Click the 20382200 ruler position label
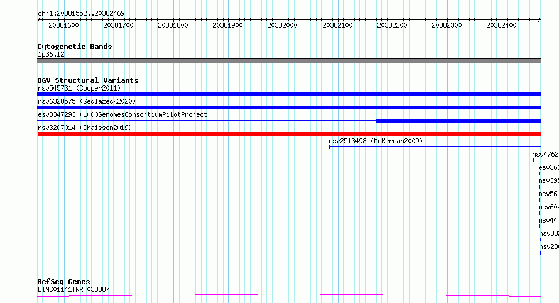Image resolution: width=559 pixels, height=303 pixels. [392, 25]
